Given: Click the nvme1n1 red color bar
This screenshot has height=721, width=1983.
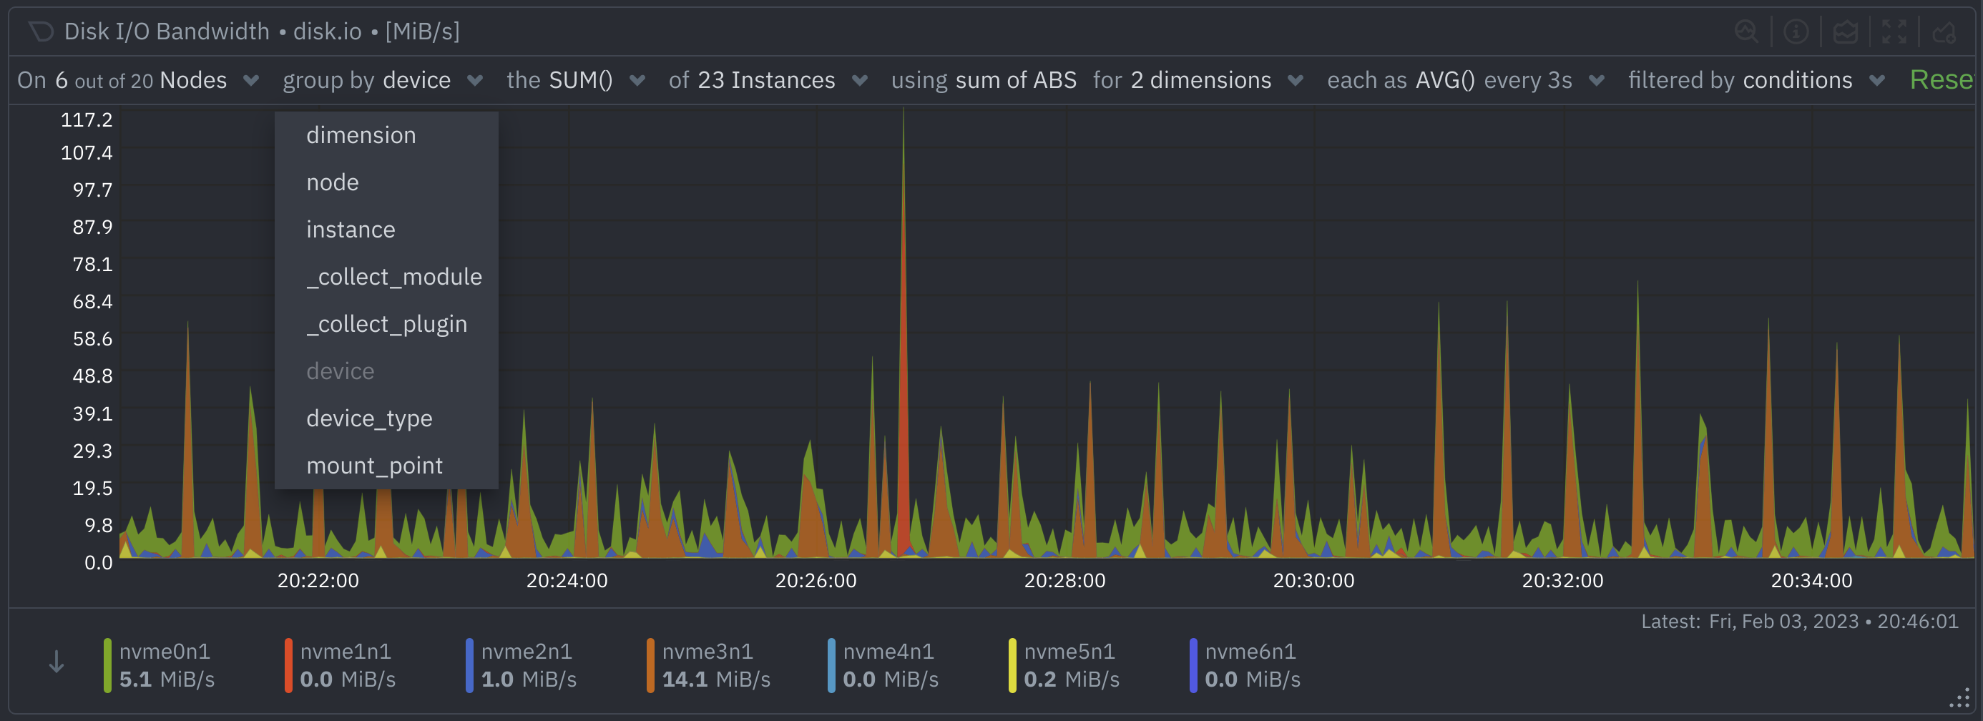Looking at the screenshot, I should click(x=289, y=664).
